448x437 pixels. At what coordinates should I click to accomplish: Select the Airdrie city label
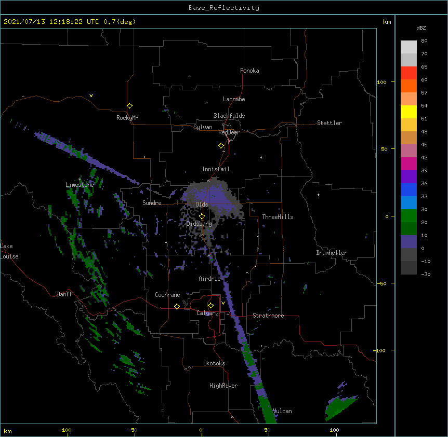[x=210, y=279]
